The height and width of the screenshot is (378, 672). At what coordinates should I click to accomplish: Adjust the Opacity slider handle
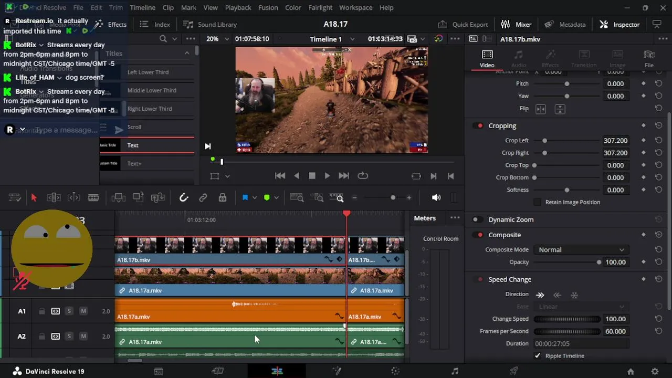coord(599,262)
